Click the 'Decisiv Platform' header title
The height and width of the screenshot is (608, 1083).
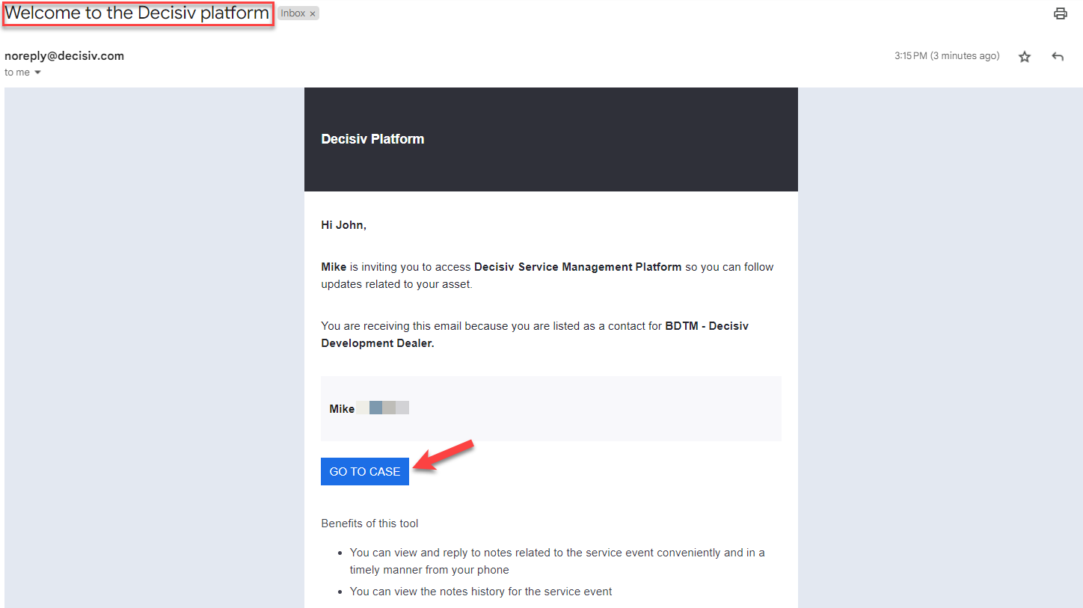point(372,139)
